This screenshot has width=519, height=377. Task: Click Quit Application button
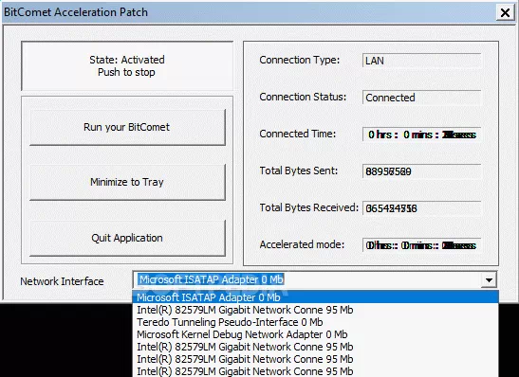[127, 238]
